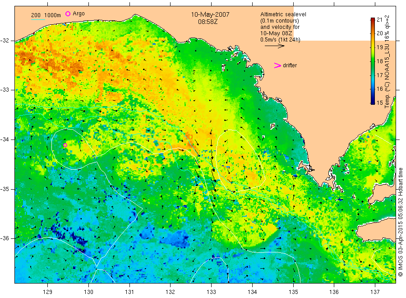The height and width of the screenshot is (298, 406).
Task: Click the 'drifter' legend label
Action: [290, 65]
